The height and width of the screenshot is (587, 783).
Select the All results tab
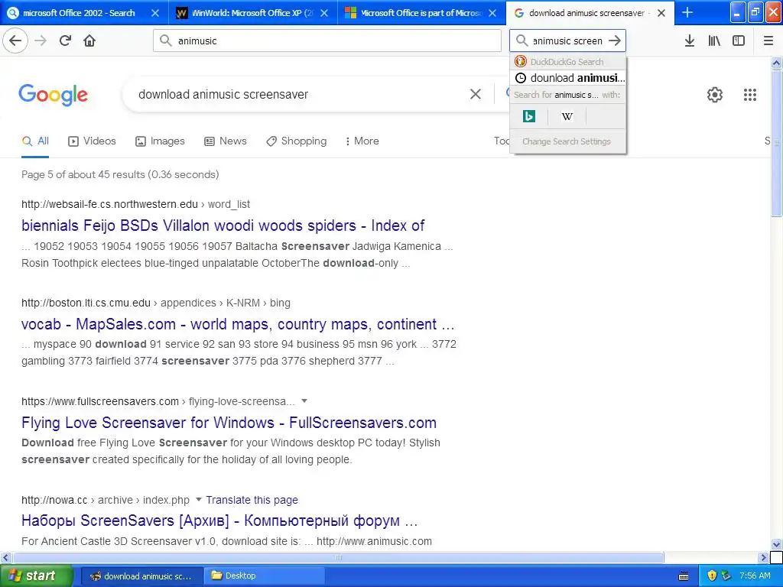[35, 141]
